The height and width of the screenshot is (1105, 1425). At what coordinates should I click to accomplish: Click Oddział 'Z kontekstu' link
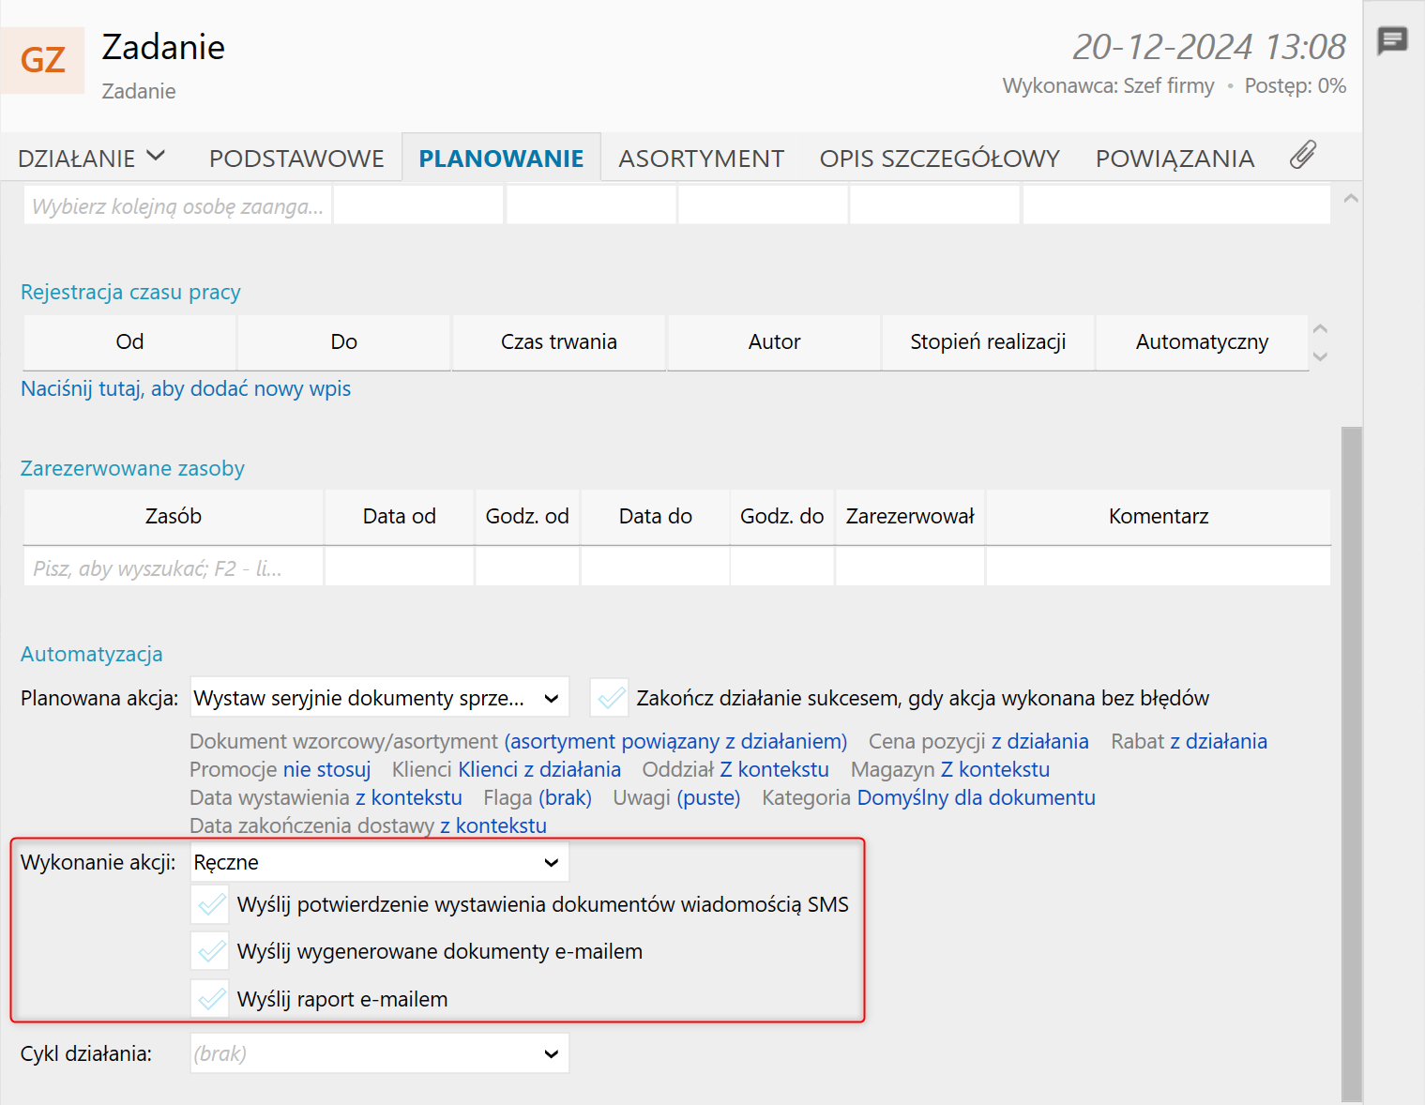pyautogui.click(x=774, y=769)
